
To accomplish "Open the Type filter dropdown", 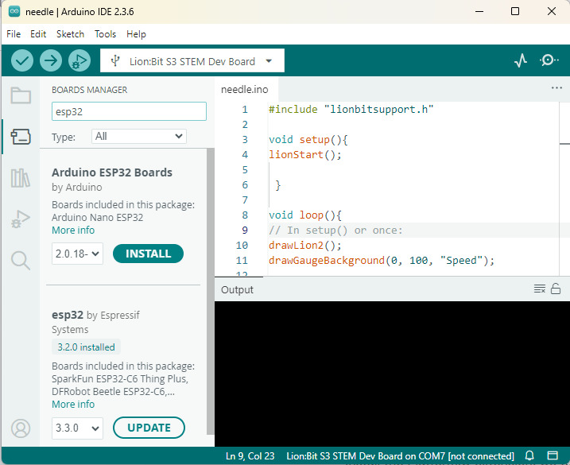I will pos(138,136).
